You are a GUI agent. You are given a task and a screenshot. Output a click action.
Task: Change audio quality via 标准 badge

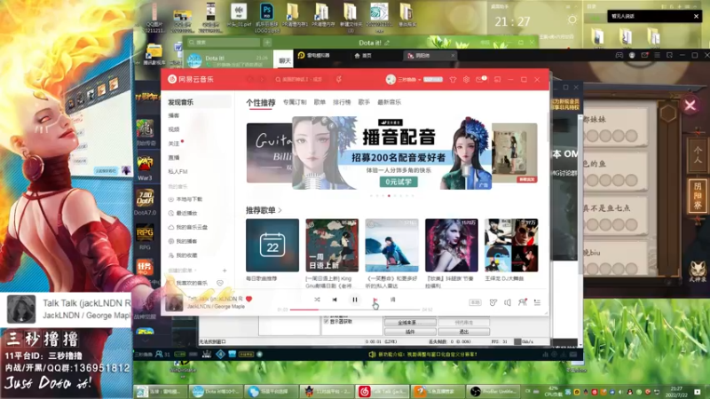(475, 302)
